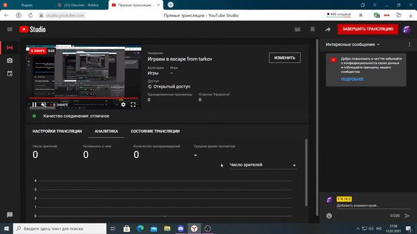Open Microsoft Edge from the taskbar
Image resolution: width=417 pixels, height=234 pixels.
140,228
